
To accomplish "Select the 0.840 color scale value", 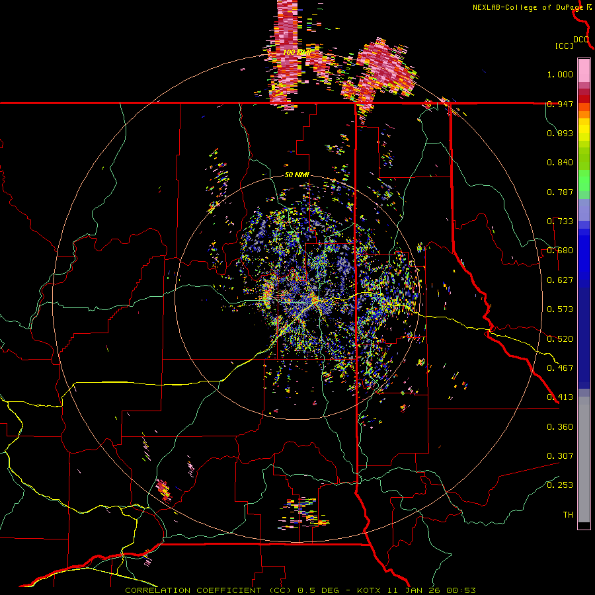I will click(560, 163).
